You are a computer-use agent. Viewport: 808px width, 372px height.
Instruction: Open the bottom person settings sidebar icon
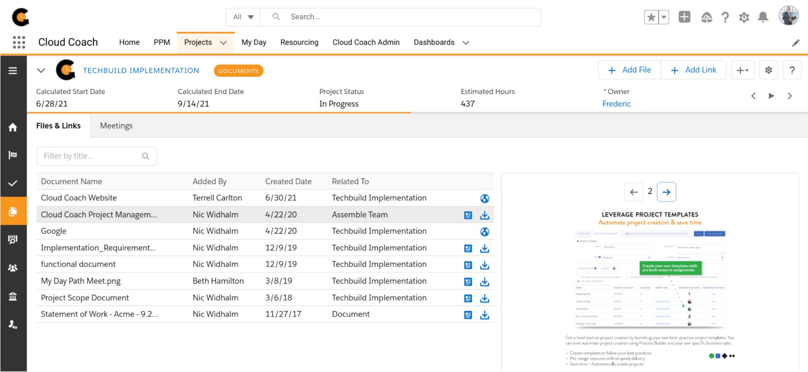[13, 325]
